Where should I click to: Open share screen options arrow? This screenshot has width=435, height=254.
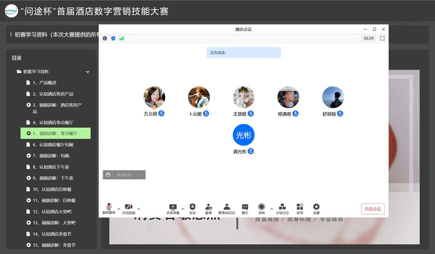coord(183,209)
